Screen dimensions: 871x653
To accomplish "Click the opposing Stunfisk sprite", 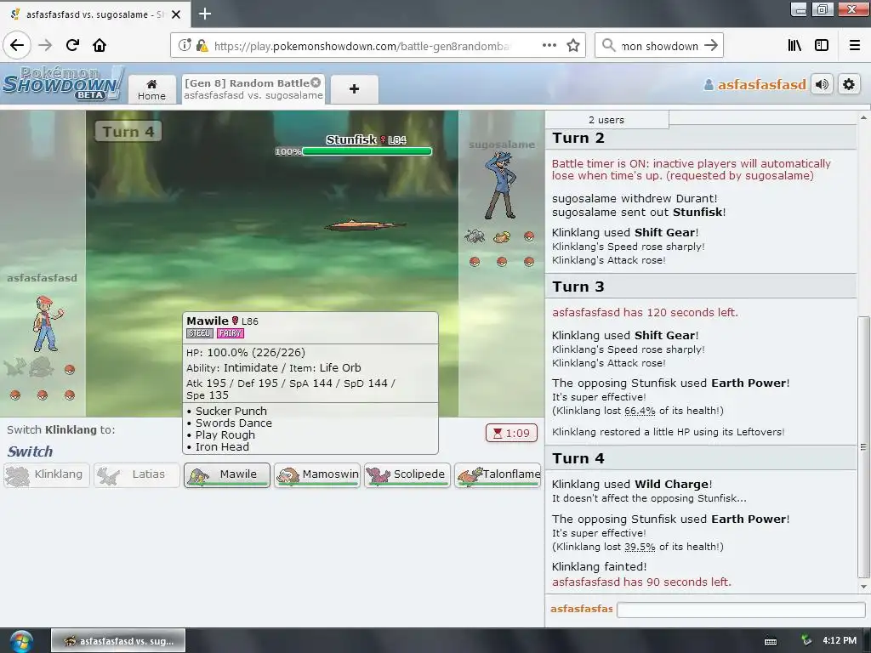I will (364, 224).
